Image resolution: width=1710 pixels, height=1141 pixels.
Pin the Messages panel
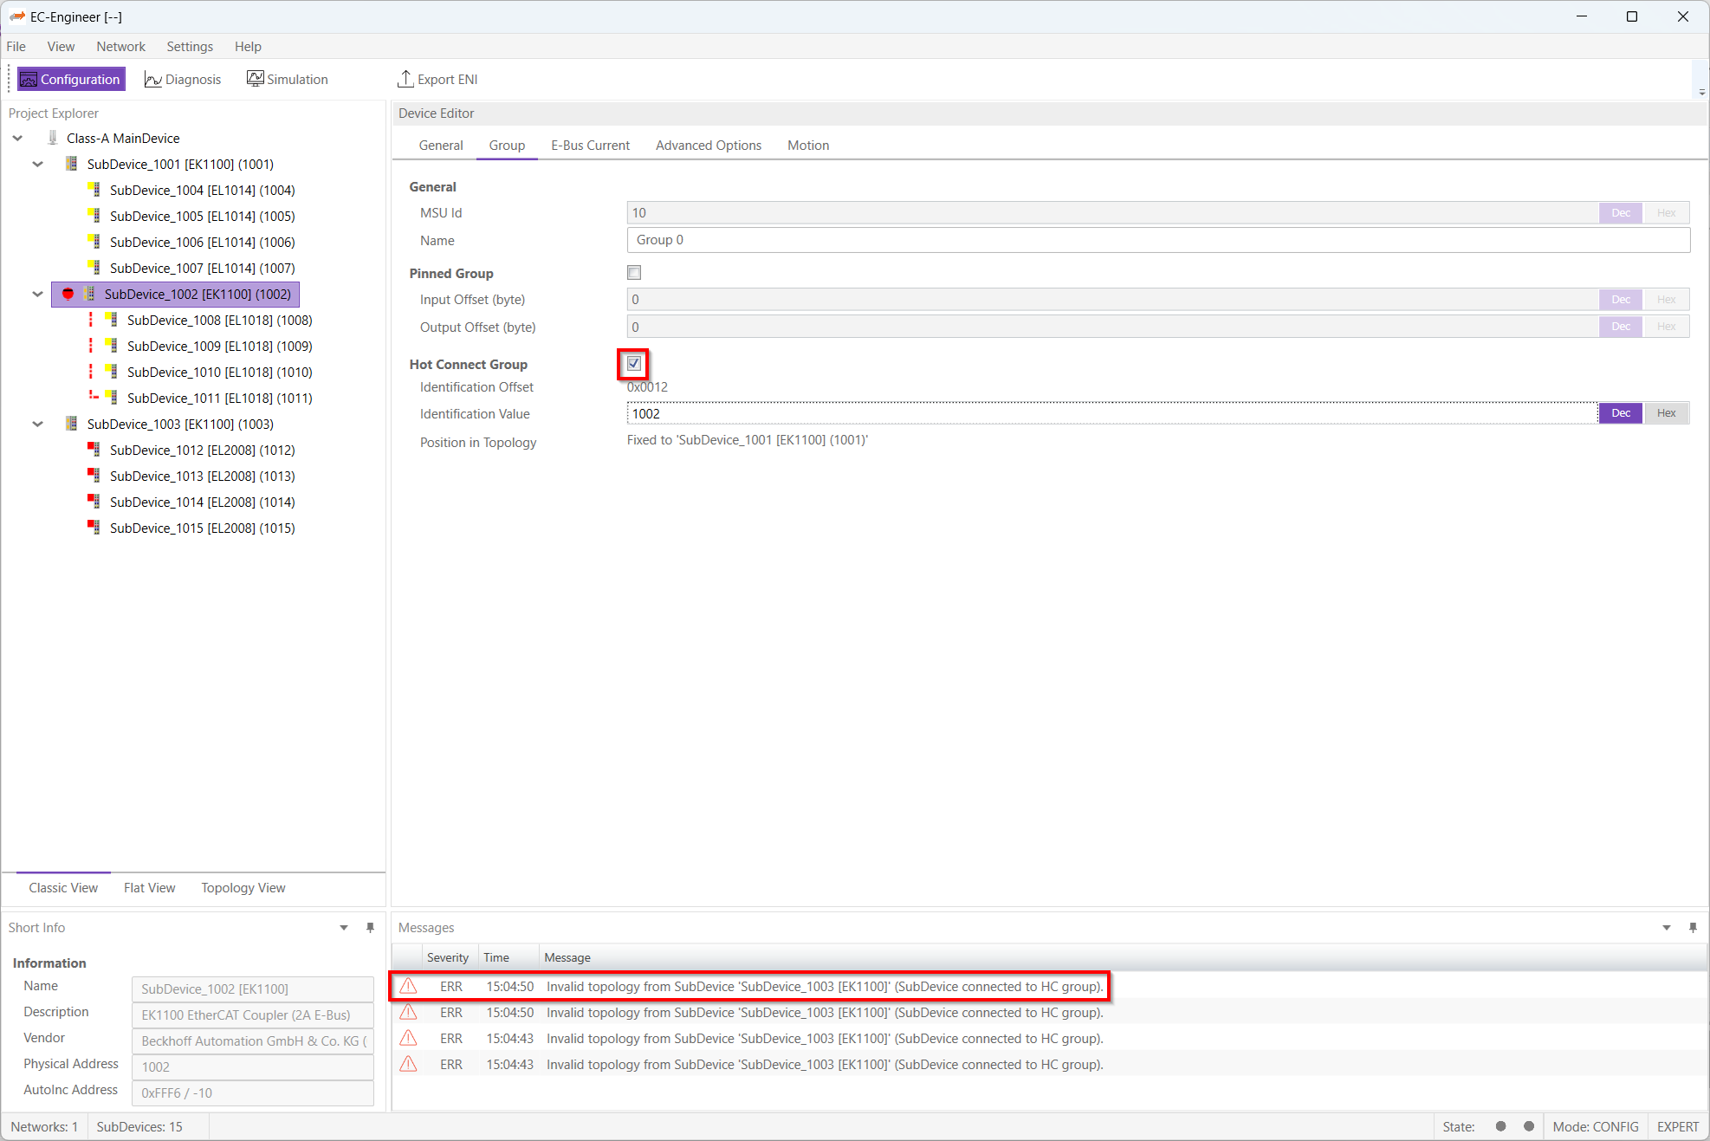(1692, 928)
